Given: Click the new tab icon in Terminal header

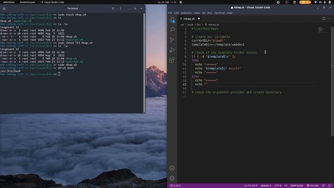Looking at the screenshot, I should pos(4,8).
